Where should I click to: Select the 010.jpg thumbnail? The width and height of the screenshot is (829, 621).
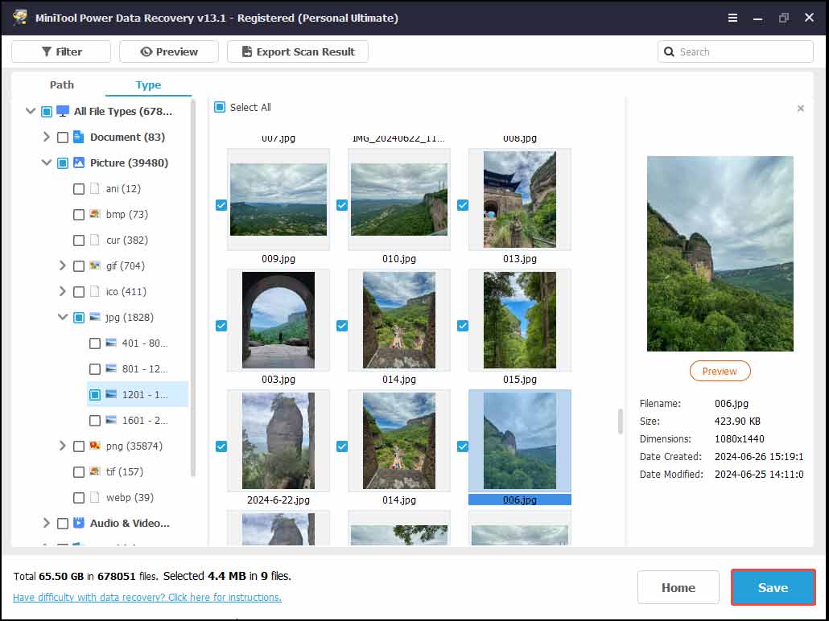399,199
